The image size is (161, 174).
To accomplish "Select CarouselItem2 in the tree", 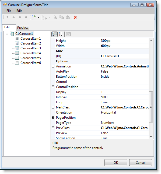I will point(31,43).
